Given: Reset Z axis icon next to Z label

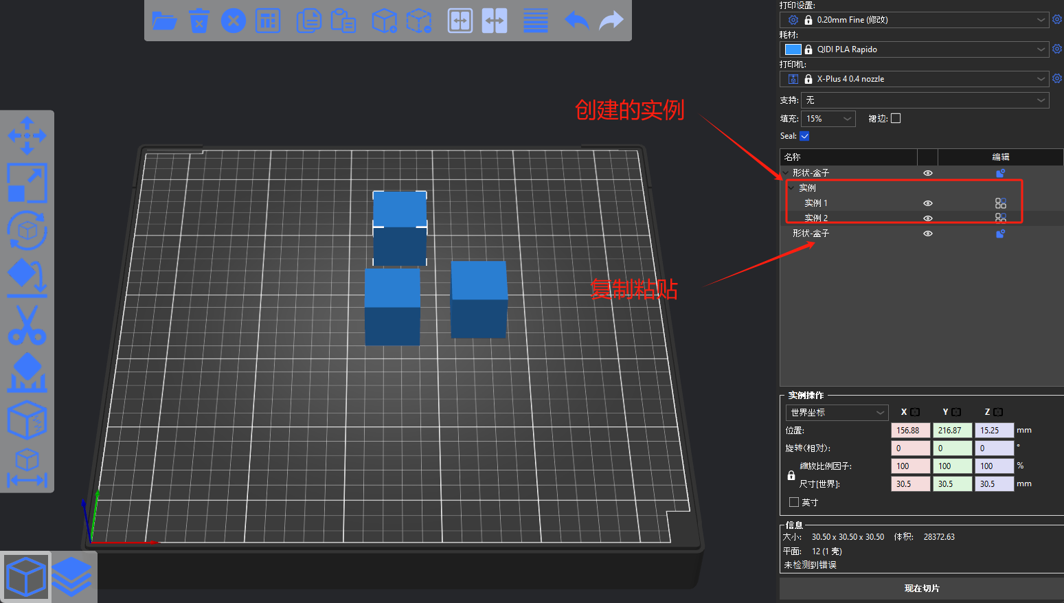Looking at the screenshot, I should [x=998, y=412].
